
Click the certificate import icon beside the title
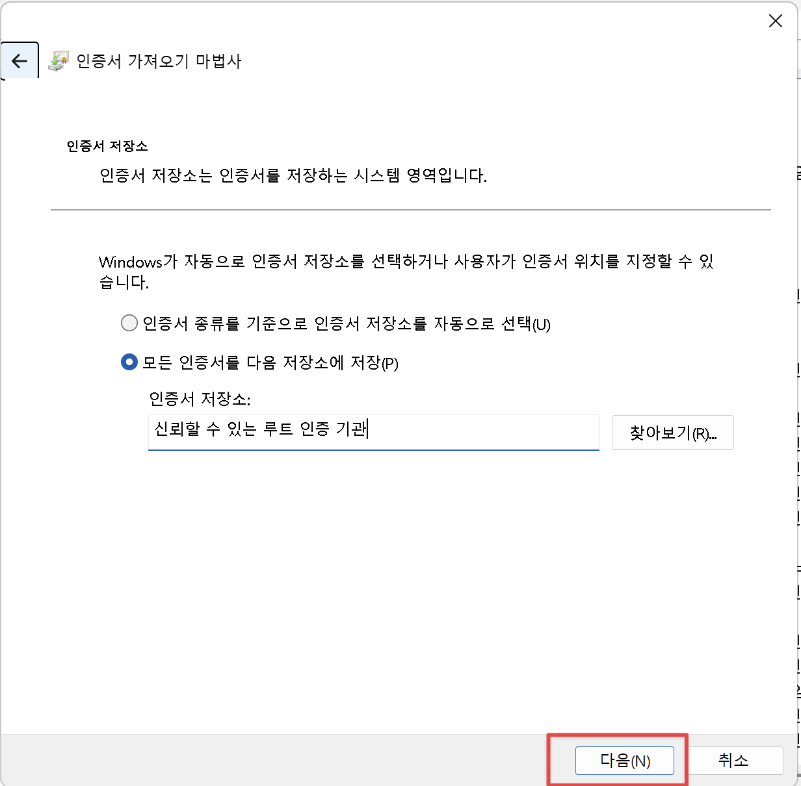tap(59, 60)
